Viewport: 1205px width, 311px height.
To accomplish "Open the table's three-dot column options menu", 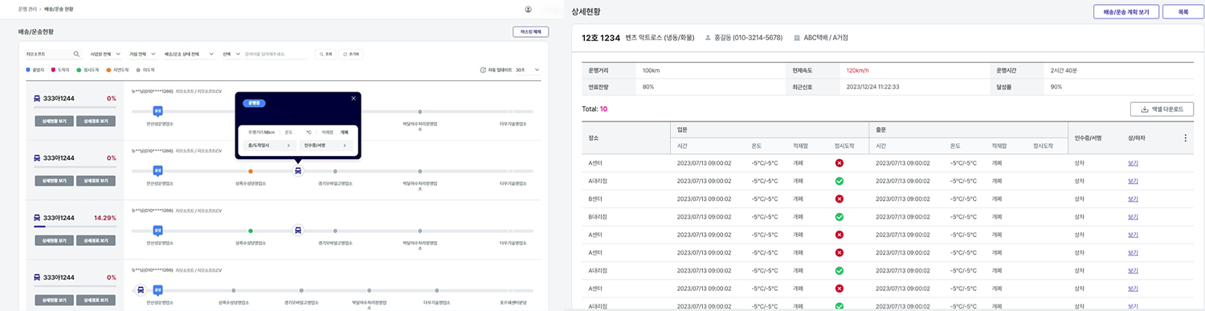I will [x=1186, y=137].
